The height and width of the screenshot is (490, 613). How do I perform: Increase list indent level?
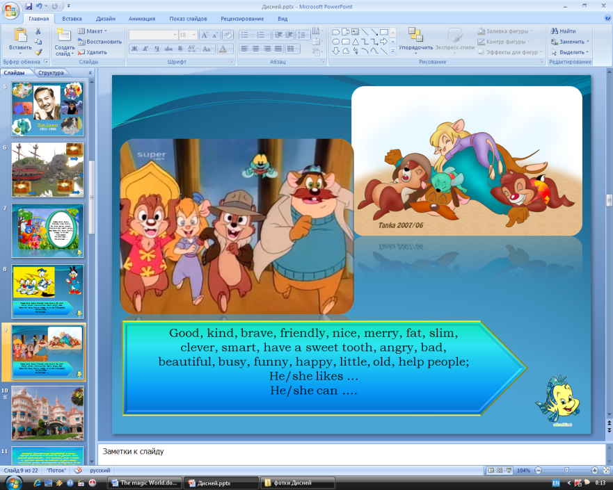(x=289, y=35)
